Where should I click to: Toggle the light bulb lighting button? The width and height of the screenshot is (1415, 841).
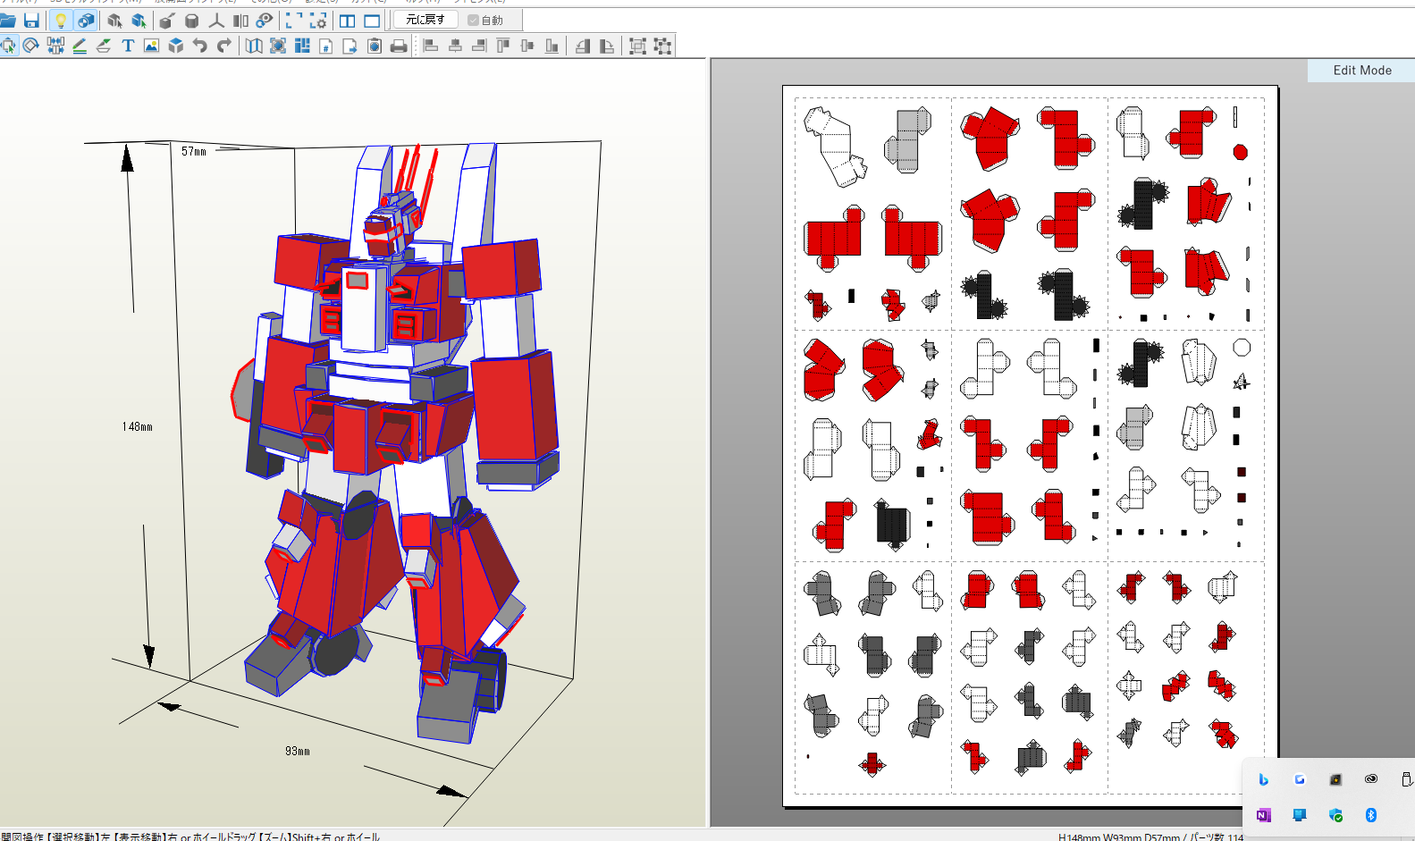pyautogui.click(x=60, y=21)
